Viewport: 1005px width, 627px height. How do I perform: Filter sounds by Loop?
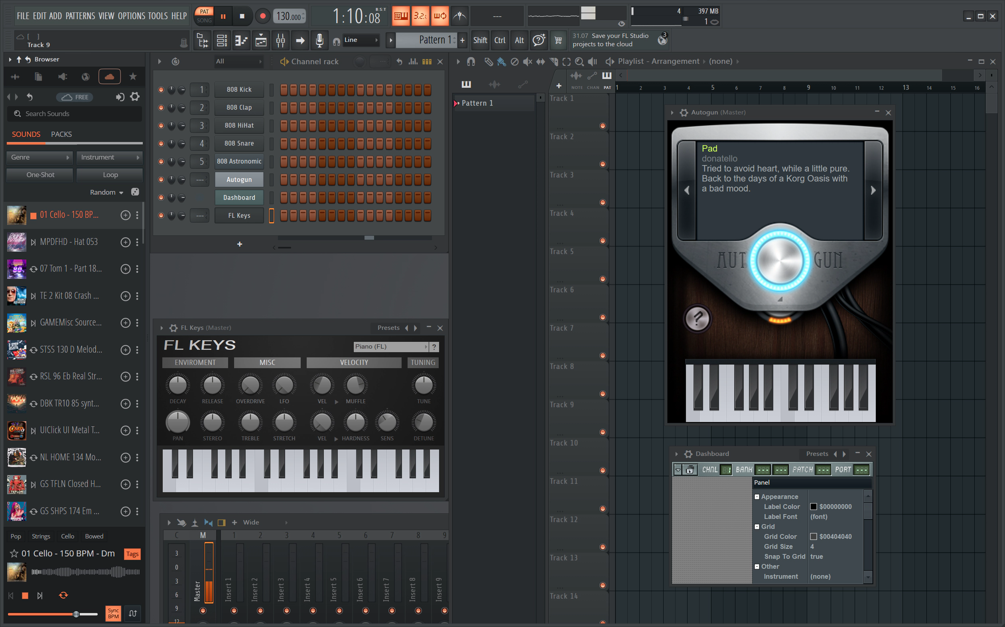(110, 175)
